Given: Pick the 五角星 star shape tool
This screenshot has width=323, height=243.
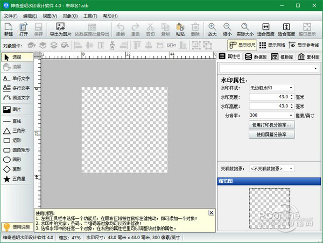Looking at the screenshot, I should coord(16,178).
